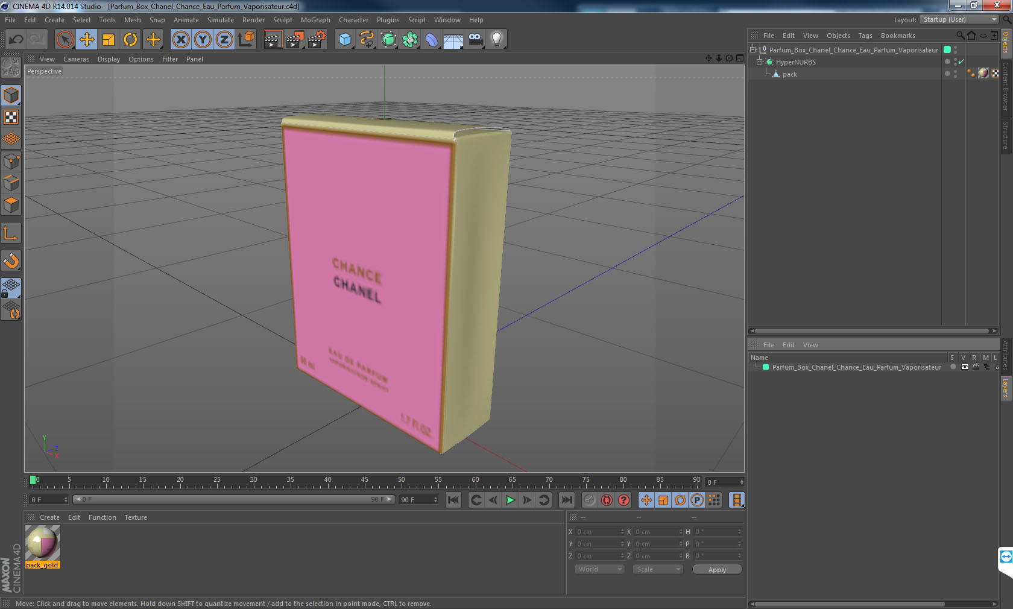Toggle HyperNURBS enabled green checkmark

point(961,62)
